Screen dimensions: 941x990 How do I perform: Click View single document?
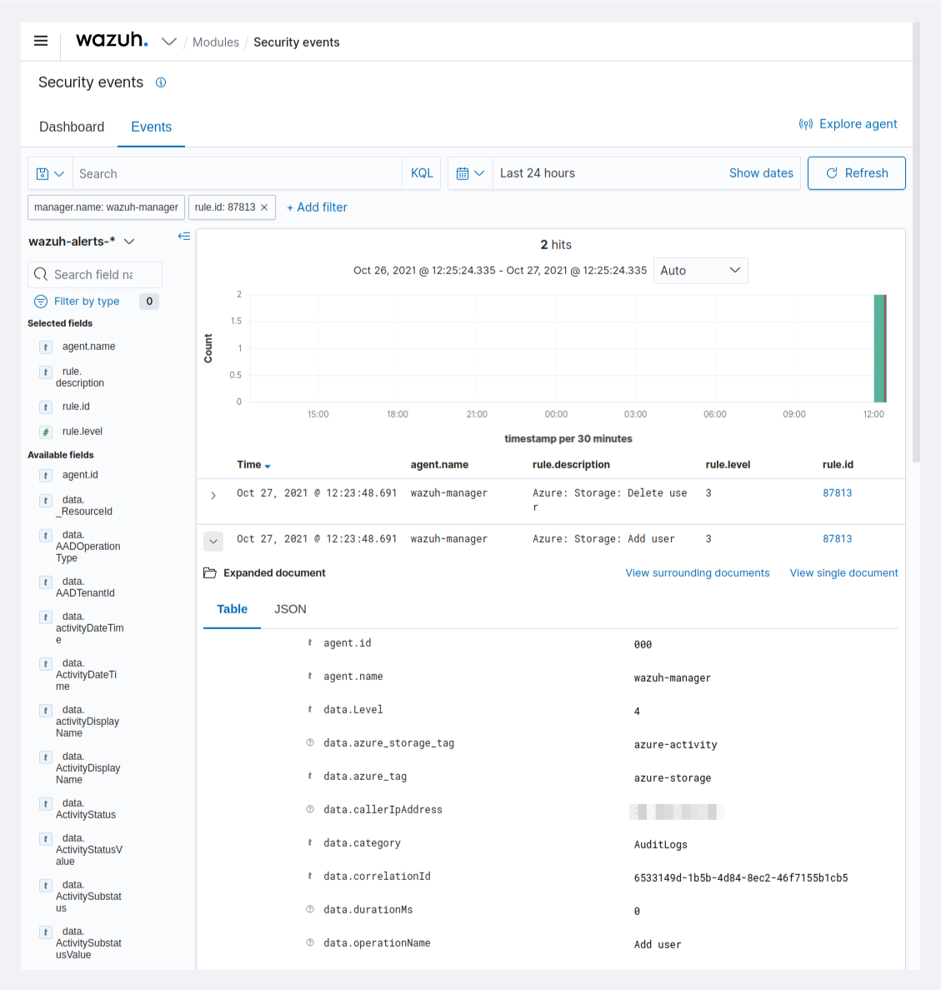(x=843, y=572)
